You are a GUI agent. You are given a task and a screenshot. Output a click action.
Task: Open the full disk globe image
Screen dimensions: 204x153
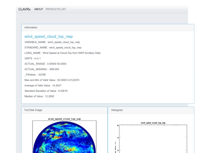pos(64,135)
